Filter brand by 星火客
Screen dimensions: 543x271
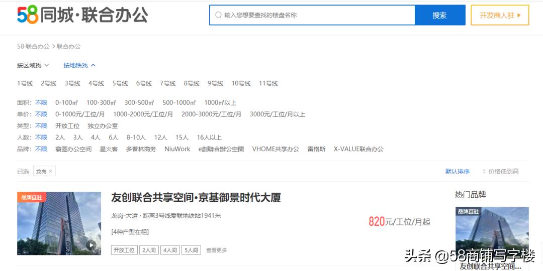coord(109,150)
